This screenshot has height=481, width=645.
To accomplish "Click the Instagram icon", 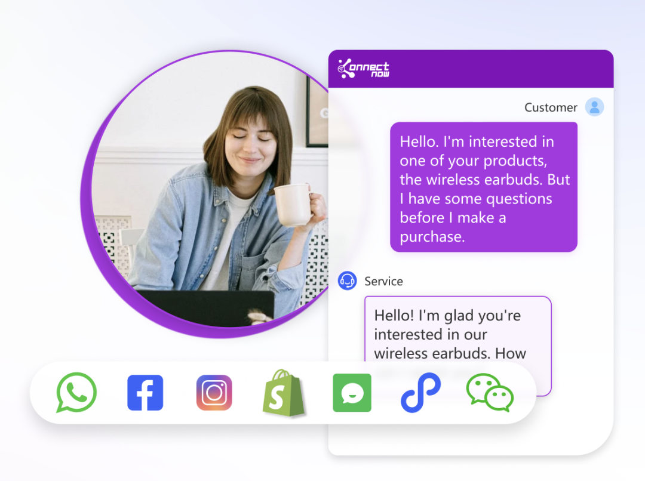I will click(214, 393).
